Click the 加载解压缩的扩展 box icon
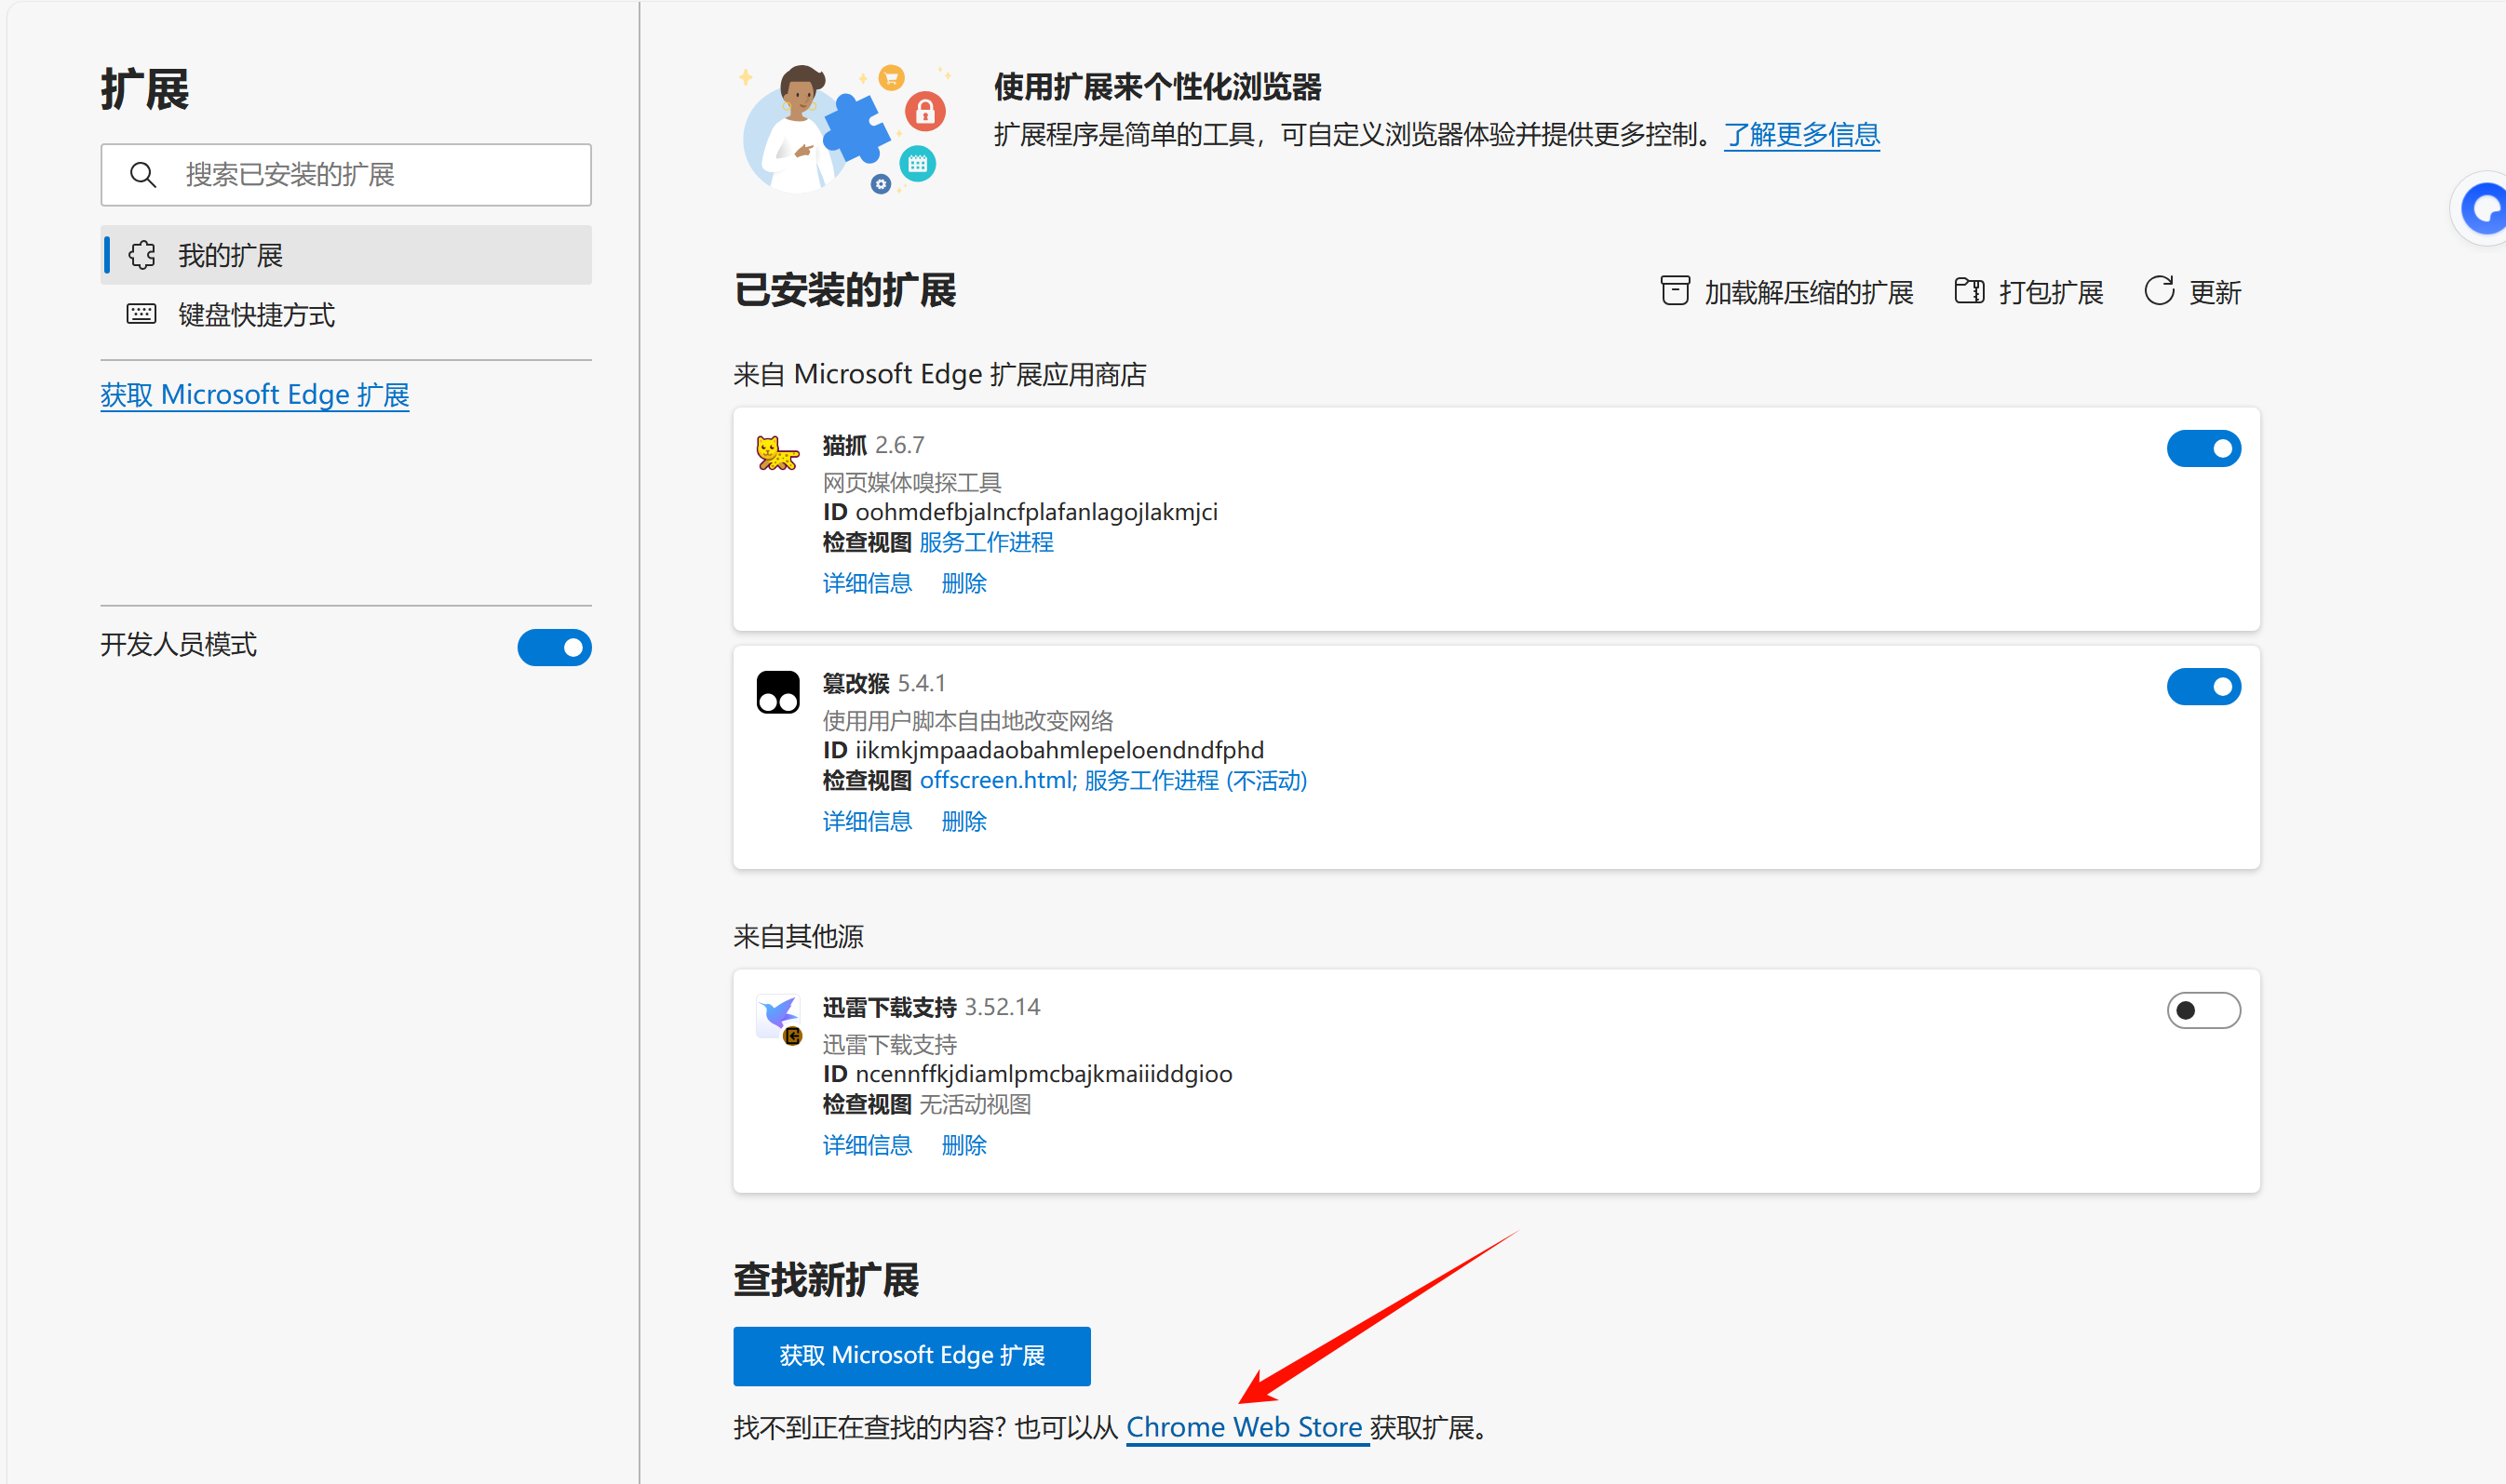Screen dimensions: 2506x1484 [1675, 291]
